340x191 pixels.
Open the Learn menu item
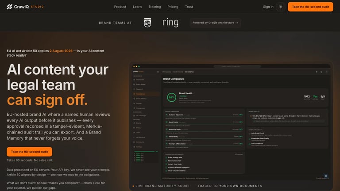pos(137,7)
